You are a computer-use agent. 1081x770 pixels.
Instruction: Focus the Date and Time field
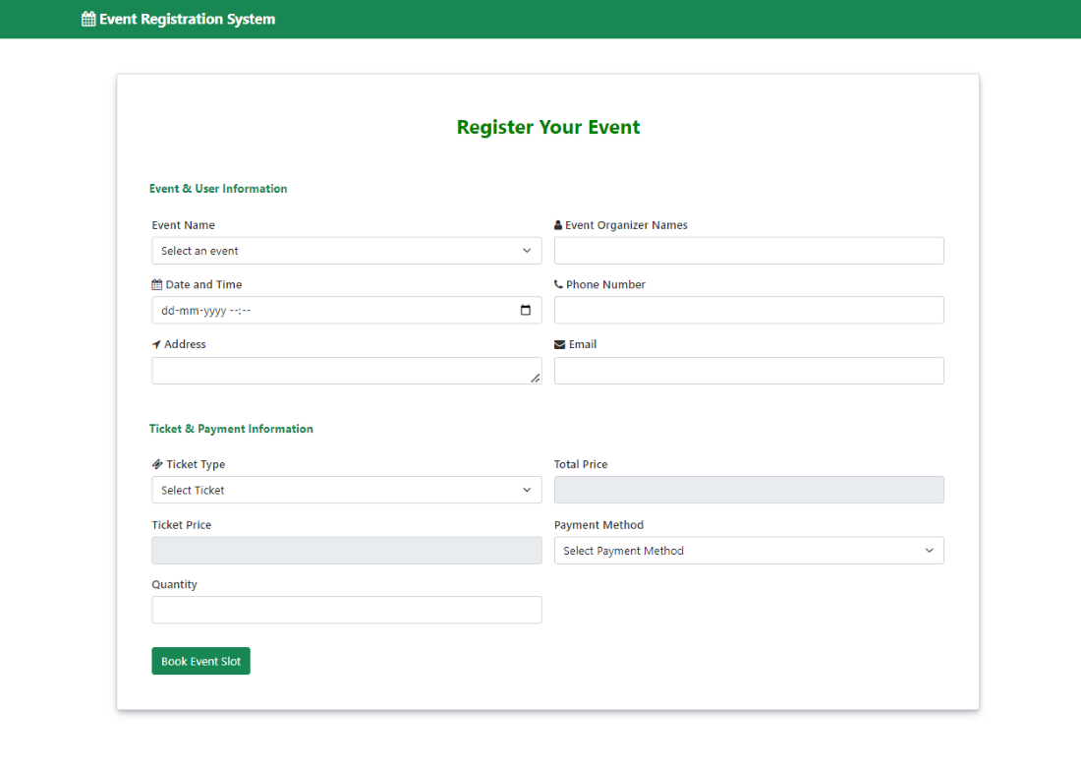click(346, 311)
